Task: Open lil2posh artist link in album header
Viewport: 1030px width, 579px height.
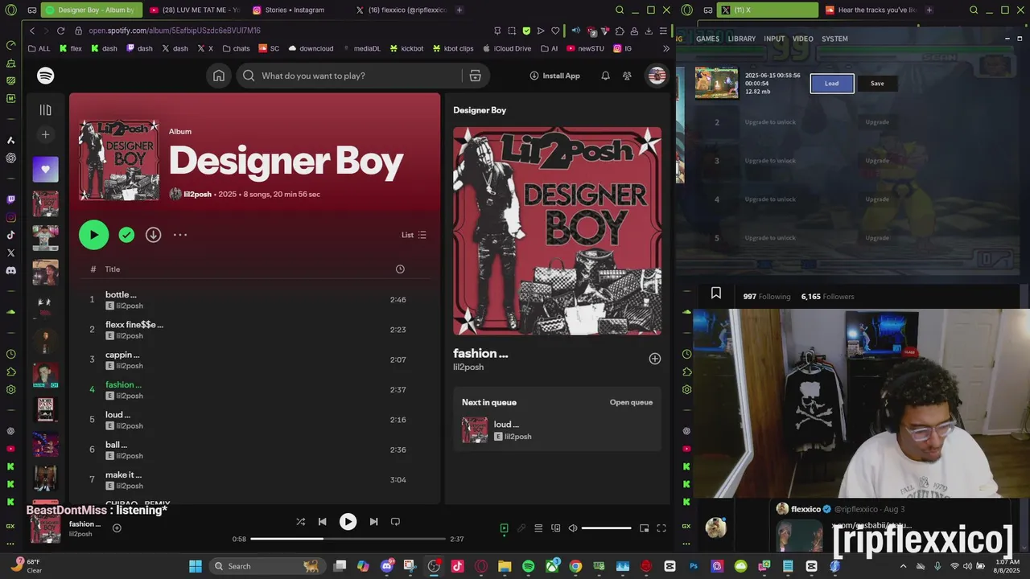Action: coord(197,194)
